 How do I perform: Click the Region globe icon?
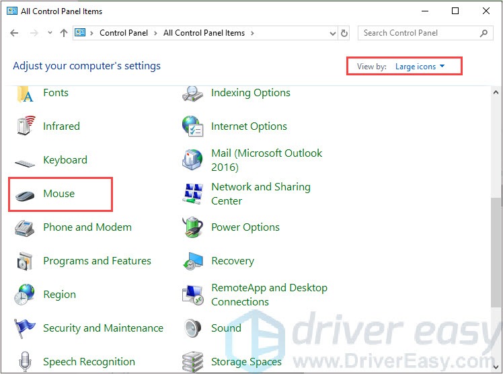[25, 295]
